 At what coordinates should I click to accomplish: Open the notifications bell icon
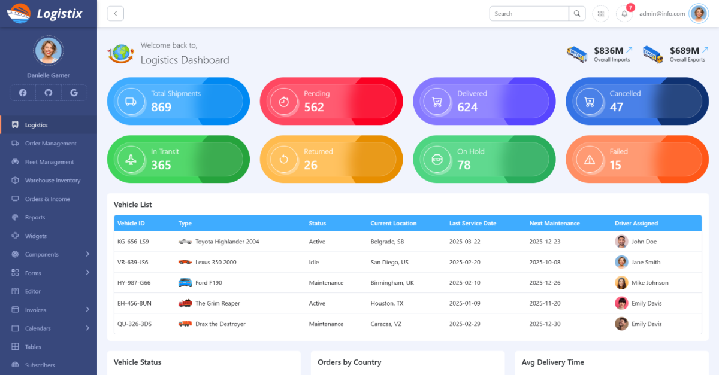pyautogui.click(x=624, y=14)
